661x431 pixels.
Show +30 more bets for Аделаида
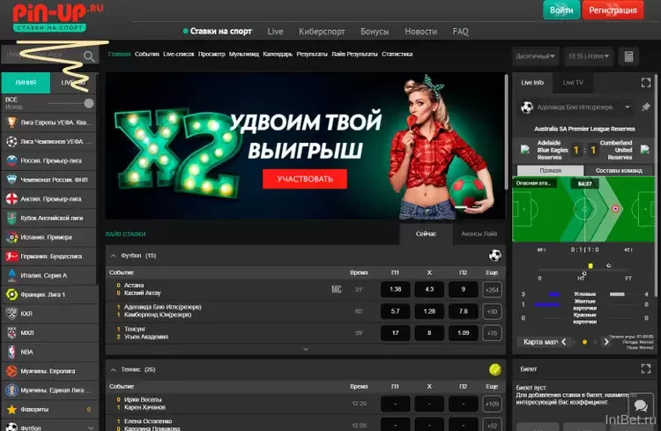492,311
